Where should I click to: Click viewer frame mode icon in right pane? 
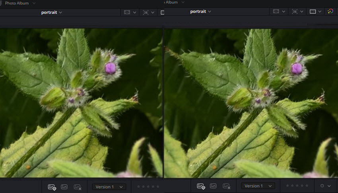(x=276, y=11)
